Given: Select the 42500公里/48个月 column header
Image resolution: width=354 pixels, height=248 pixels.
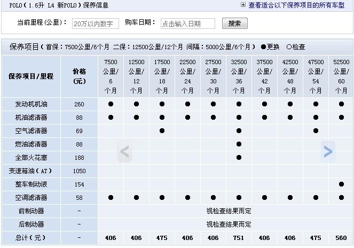Looking at the screenshot, I should [290, 76].
